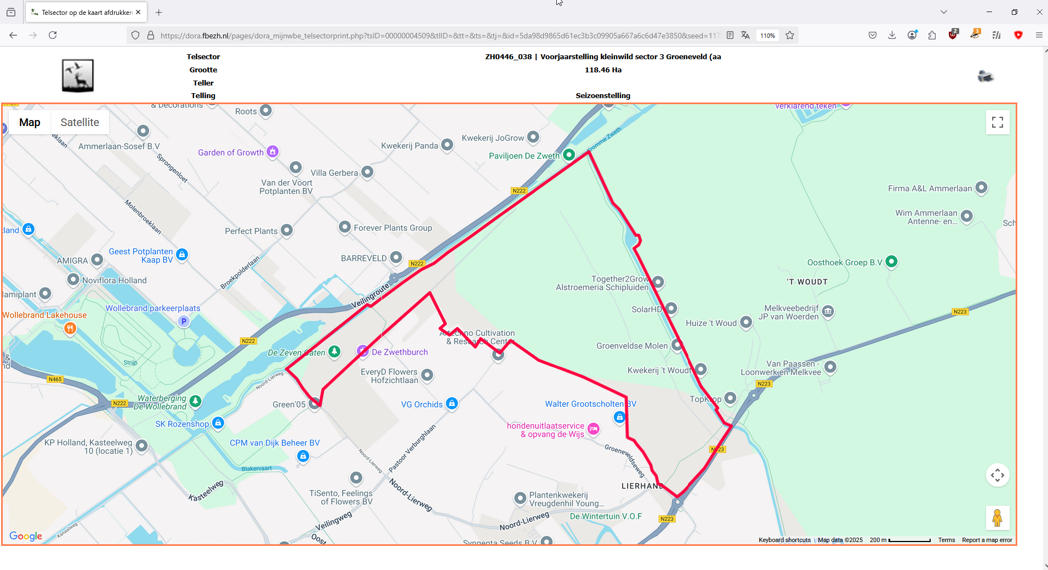
Task: Bookmark this page with the star icon
Action: (790, 35)
